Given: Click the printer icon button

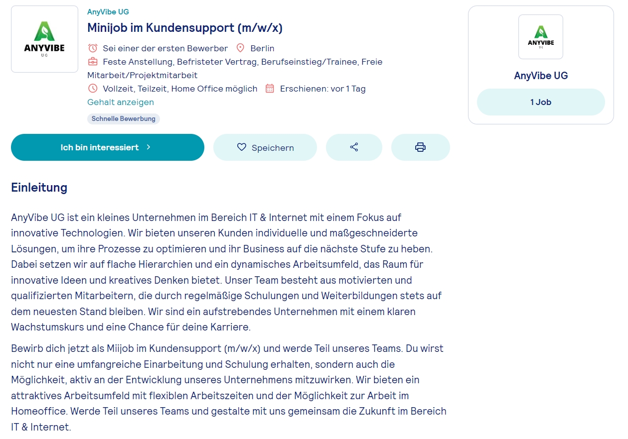Looking at the screenshot, I should coord(420,147).
